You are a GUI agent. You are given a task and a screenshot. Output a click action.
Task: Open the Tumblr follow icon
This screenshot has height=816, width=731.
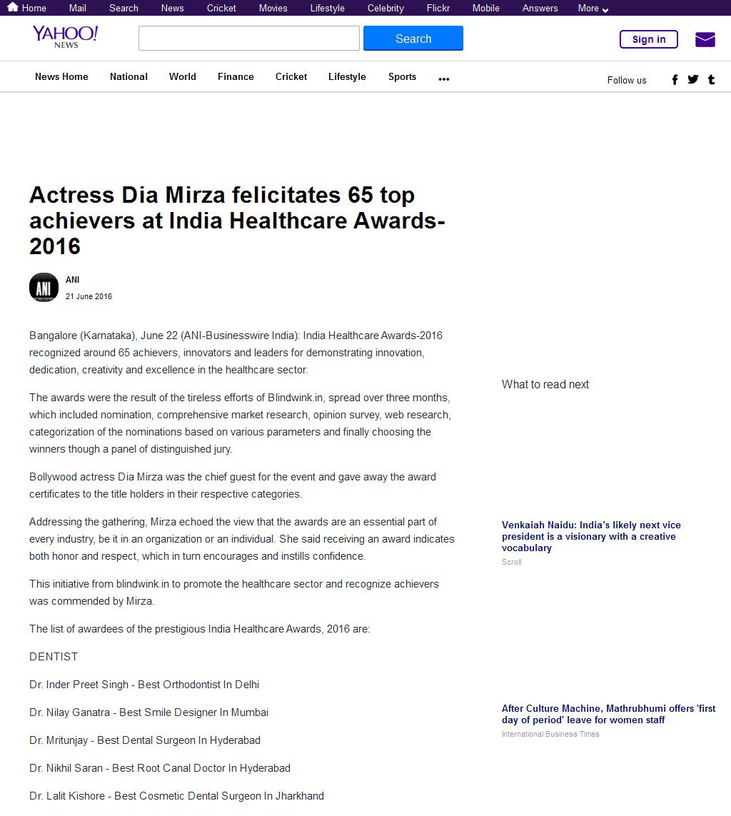[711, 80]
